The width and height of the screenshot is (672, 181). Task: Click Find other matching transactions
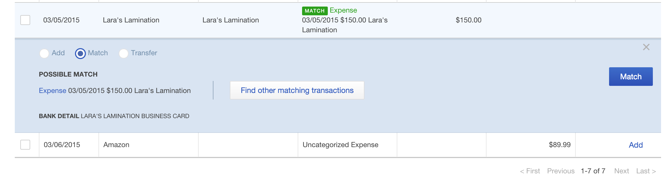[x=297, y=90]
